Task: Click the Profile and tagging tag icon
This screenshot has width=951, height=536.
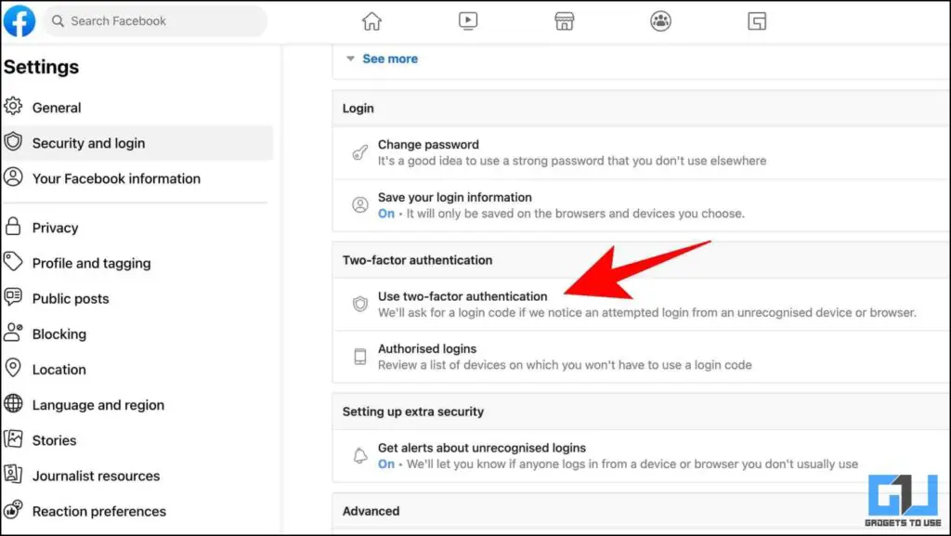Action: (x=13, y=262)
